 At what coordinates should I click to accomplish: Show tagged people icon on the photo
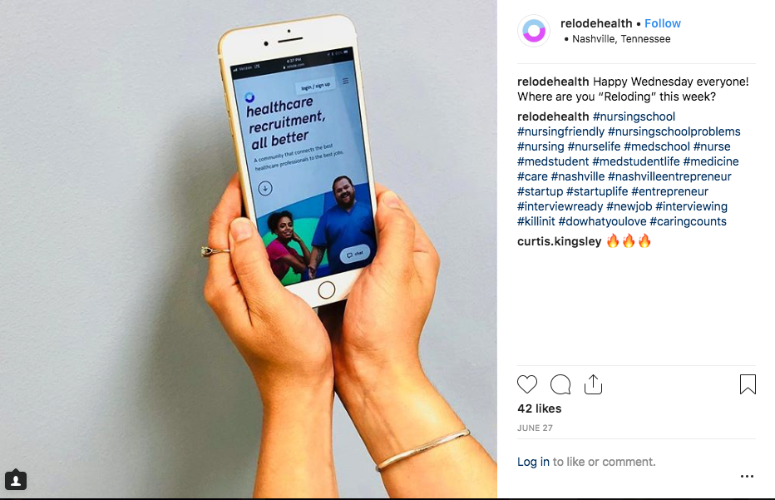point(16,480)
